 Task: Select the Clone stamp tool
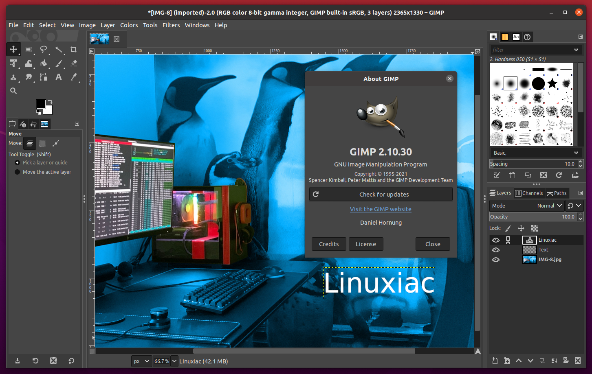pyautogui.click(x=13, y=77)
